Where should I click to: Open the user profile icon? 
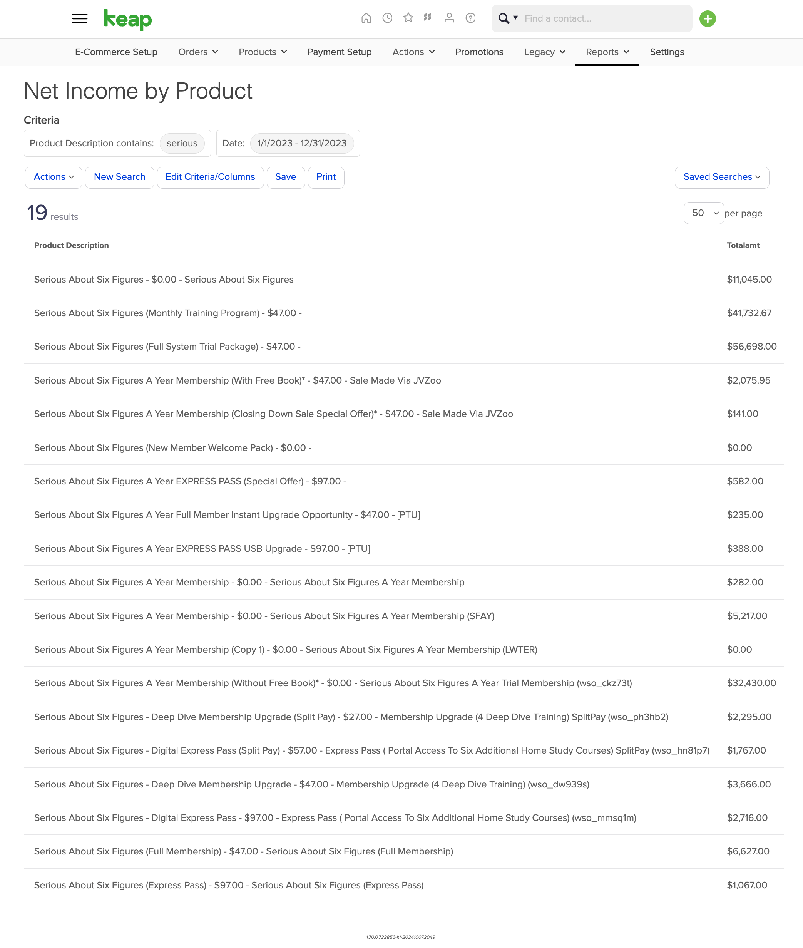pos(449,18)
